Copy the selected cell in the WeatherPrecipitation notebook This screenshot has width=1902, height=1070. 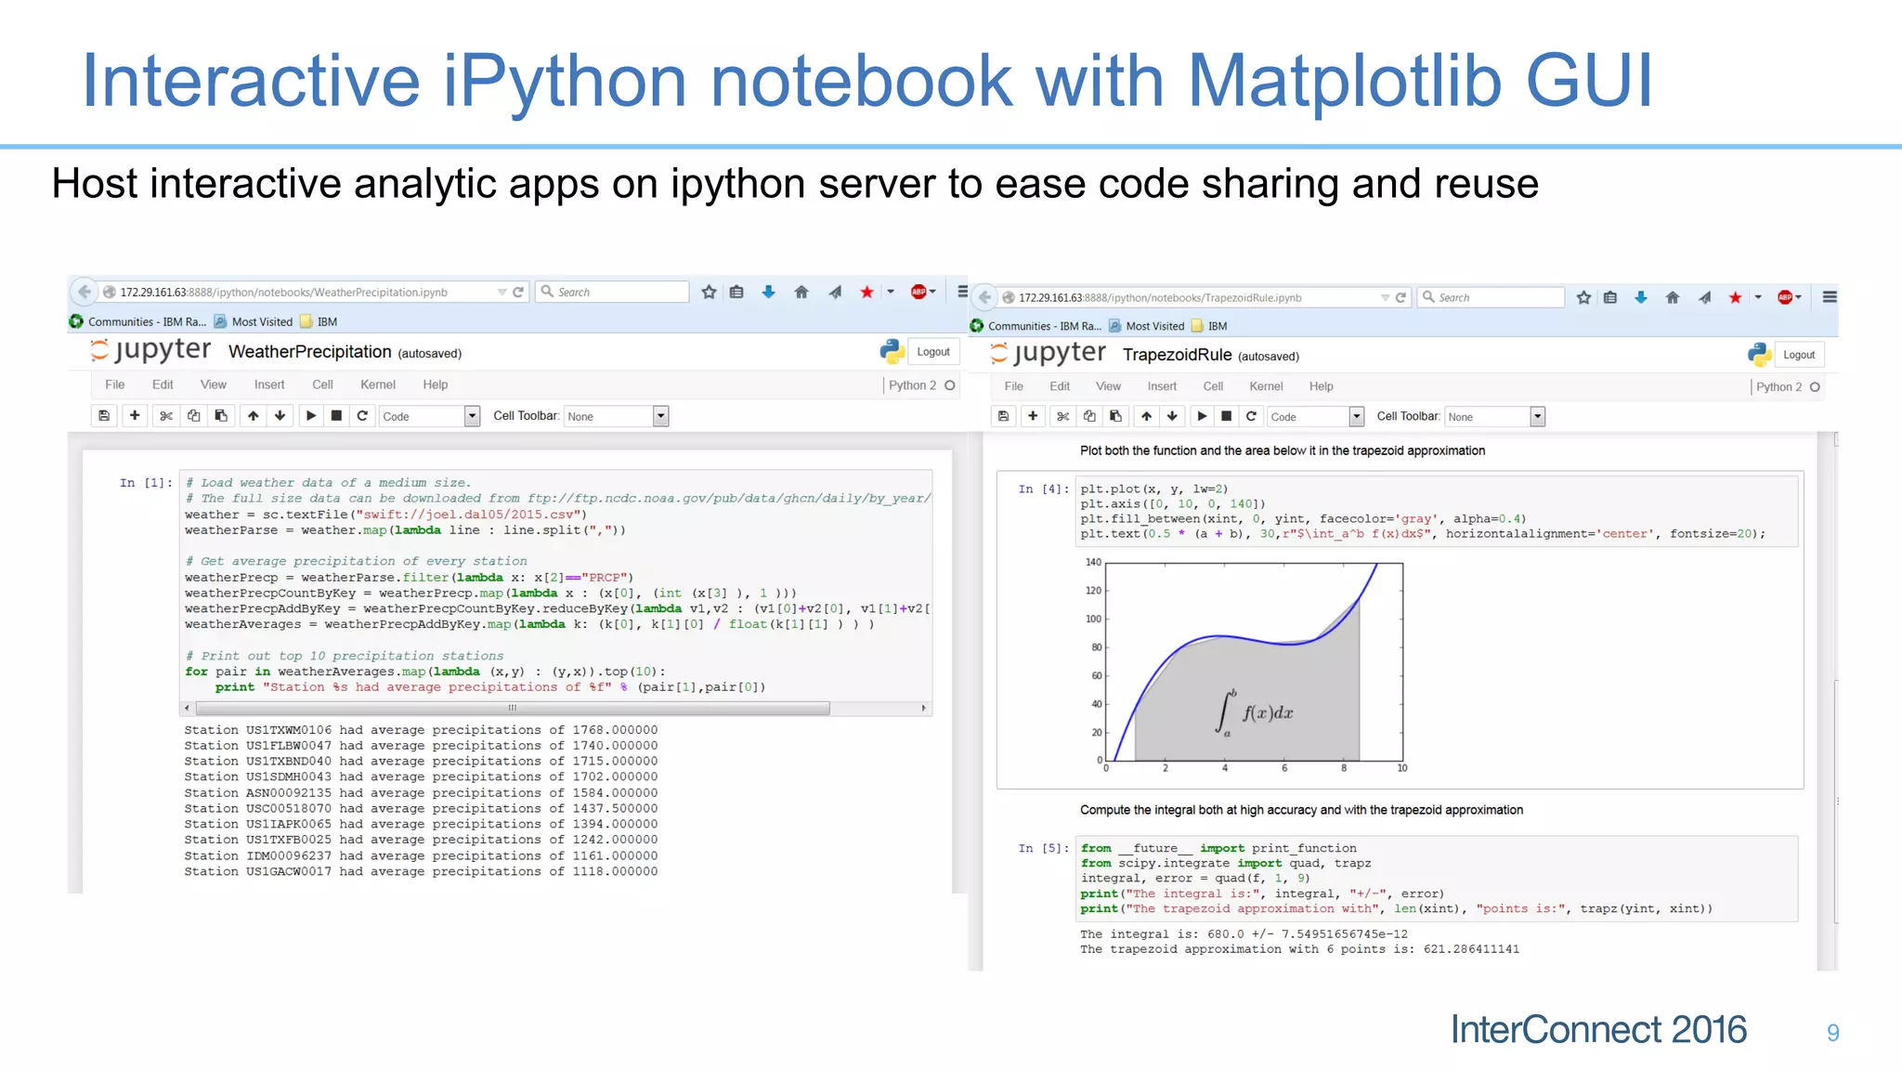click(193, 416)
